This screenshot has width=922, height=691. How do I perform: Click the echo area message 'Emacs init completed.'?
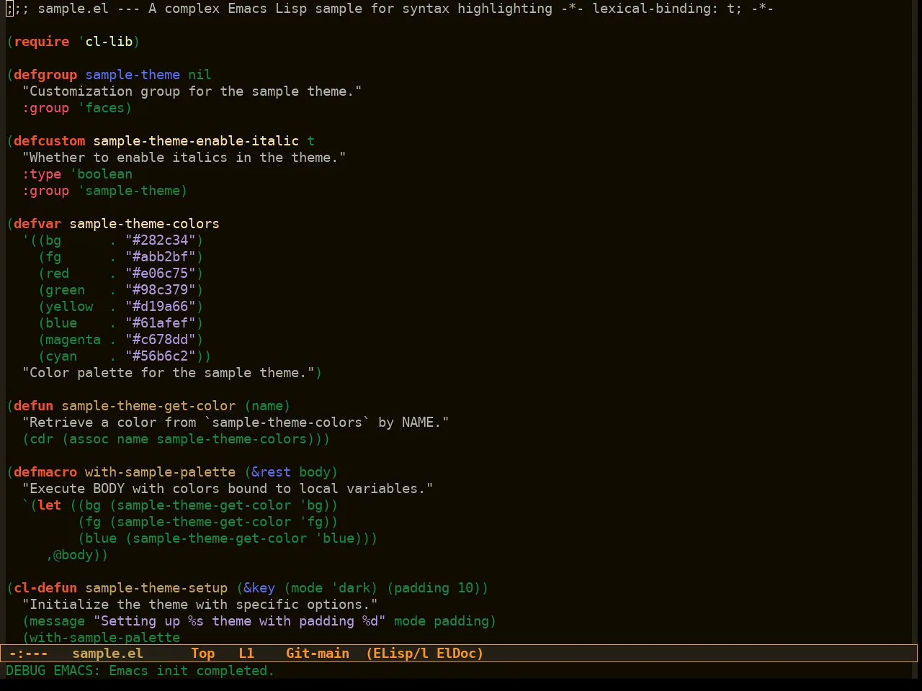click(x=192, y=671)
